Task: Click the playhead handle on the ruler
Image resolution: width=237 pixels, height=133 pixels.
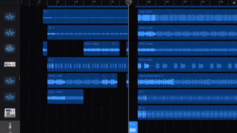Action: (x=128, y=3)
